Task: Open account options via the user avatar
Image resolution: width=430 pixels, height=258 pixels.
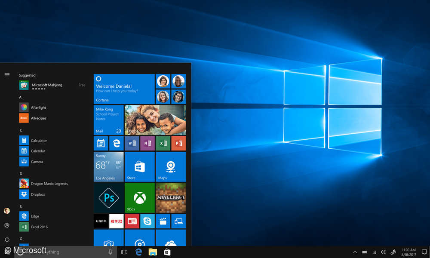Action: [7, 210]
